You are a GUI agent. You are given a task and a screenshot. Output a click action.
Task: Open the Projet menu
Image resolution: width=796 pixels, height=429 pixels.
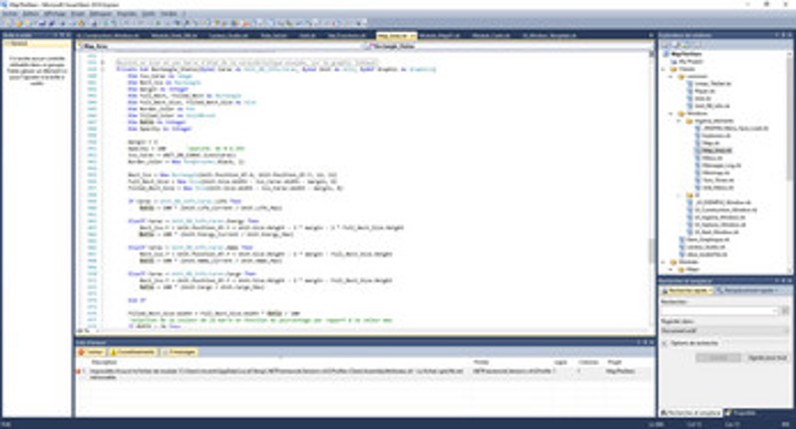pos(78,14)
